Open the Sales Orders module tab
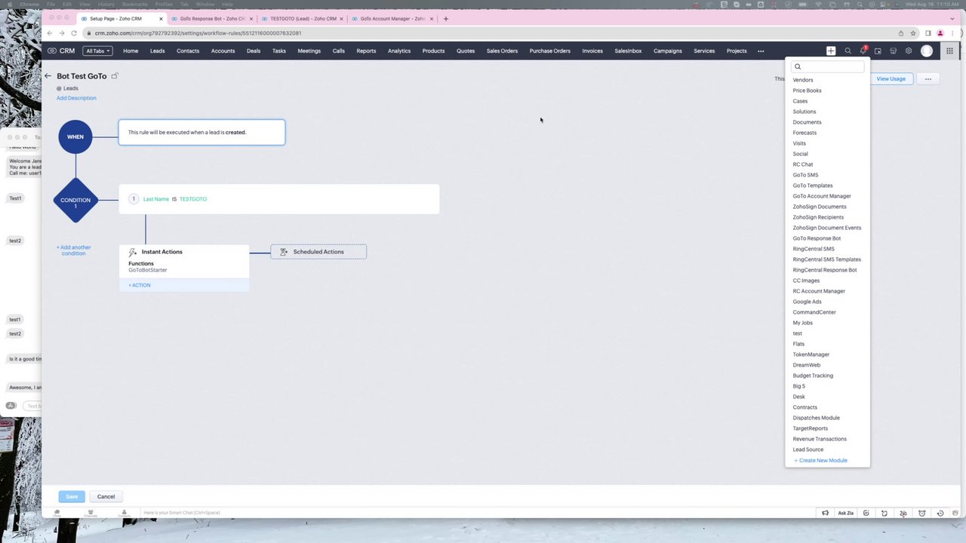The image size is (966, 543). [x=502, y=51]
